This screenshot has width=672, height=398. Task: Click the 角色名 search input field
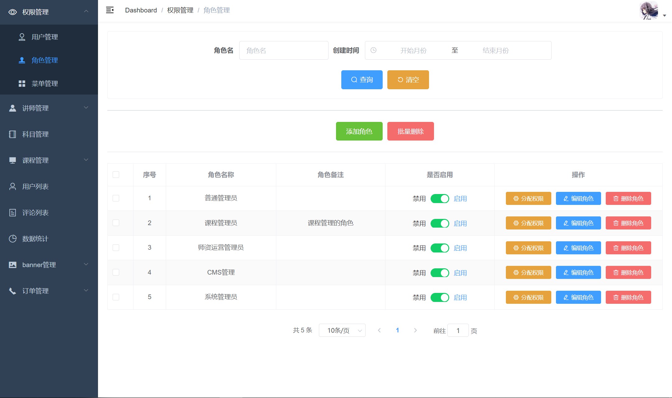(283, 50)
